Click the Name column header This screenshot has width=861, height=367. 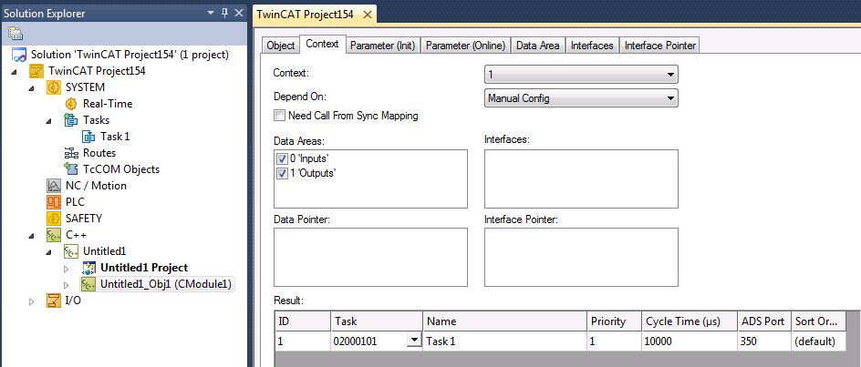(x=504, y=321)
